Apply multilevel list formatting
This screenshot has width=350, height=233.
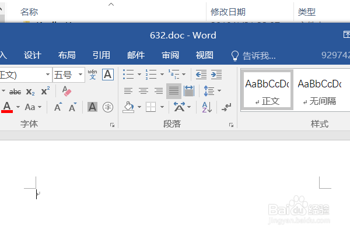(x=174, y=75)
